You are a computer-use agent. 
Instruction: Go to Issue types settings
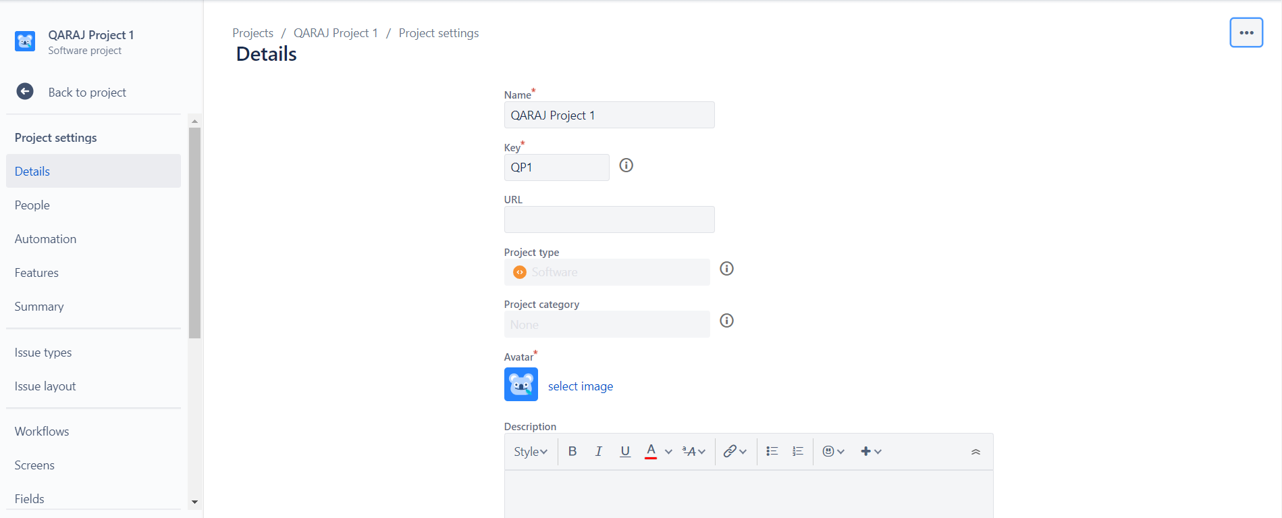pos(93,352)
